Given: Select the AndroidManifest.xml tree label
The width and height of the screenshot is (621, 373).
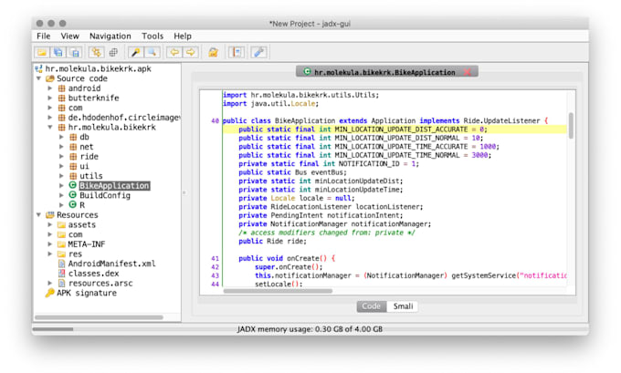Looking at the screenshot, I should (112, 264).
